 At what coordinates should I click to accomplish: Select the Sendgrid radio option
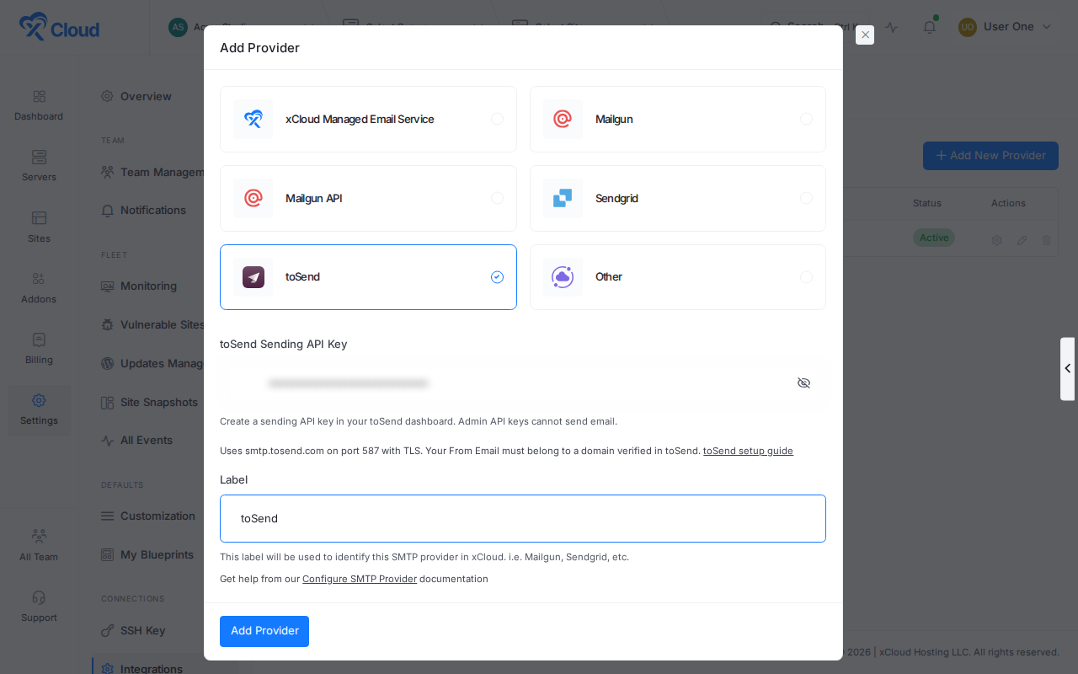[806, 198]
